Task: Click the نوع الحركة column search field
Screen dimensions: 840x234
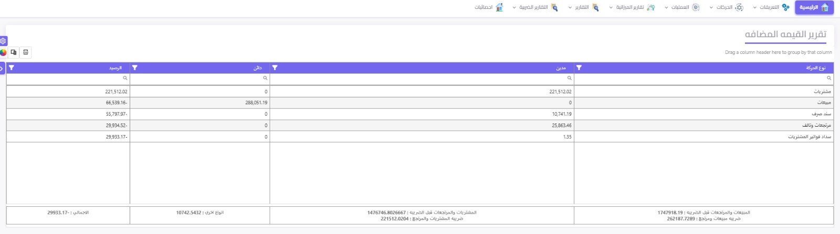Action: (703, 78)
